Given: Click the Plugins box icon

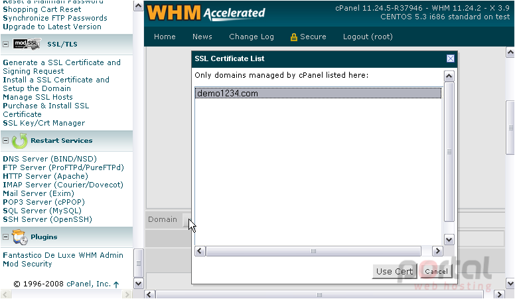Looking at the screenshot, I should (20, 237).
